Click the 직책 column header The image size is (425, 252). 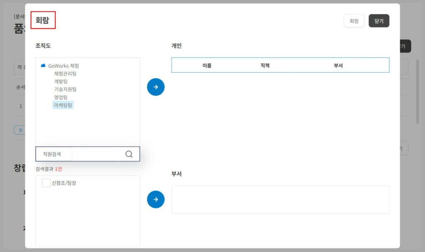click(265, 65)
